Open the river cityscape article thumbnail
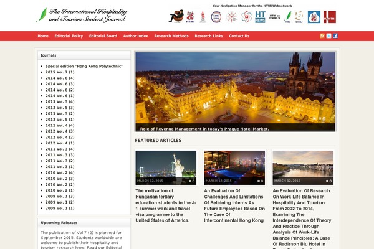This screenshot has height=249, width=374. click(303, 167)
